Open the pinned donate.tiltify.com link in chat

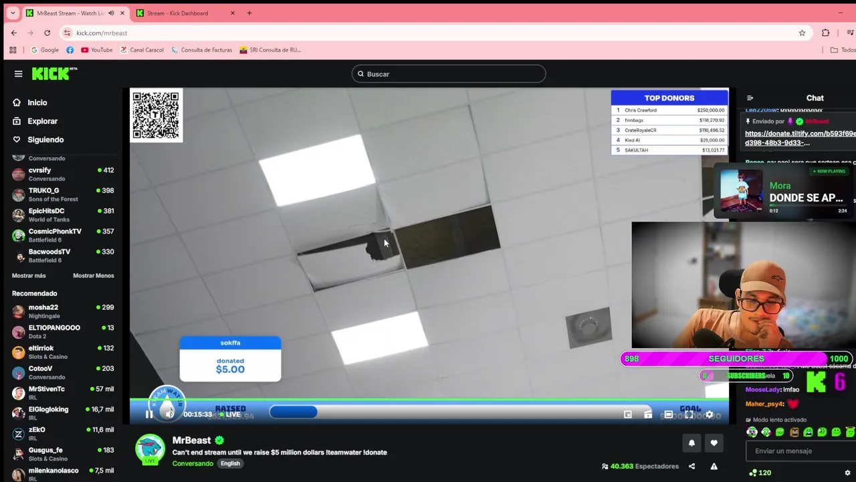point(800,138)
